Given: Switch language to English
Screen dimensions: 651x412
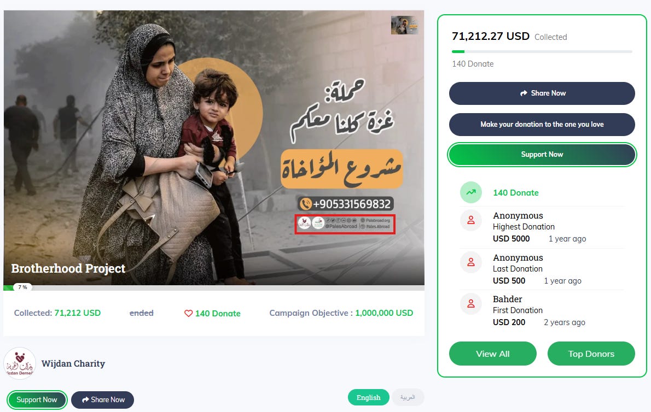Looking at the screenshot, I should 368,397.
